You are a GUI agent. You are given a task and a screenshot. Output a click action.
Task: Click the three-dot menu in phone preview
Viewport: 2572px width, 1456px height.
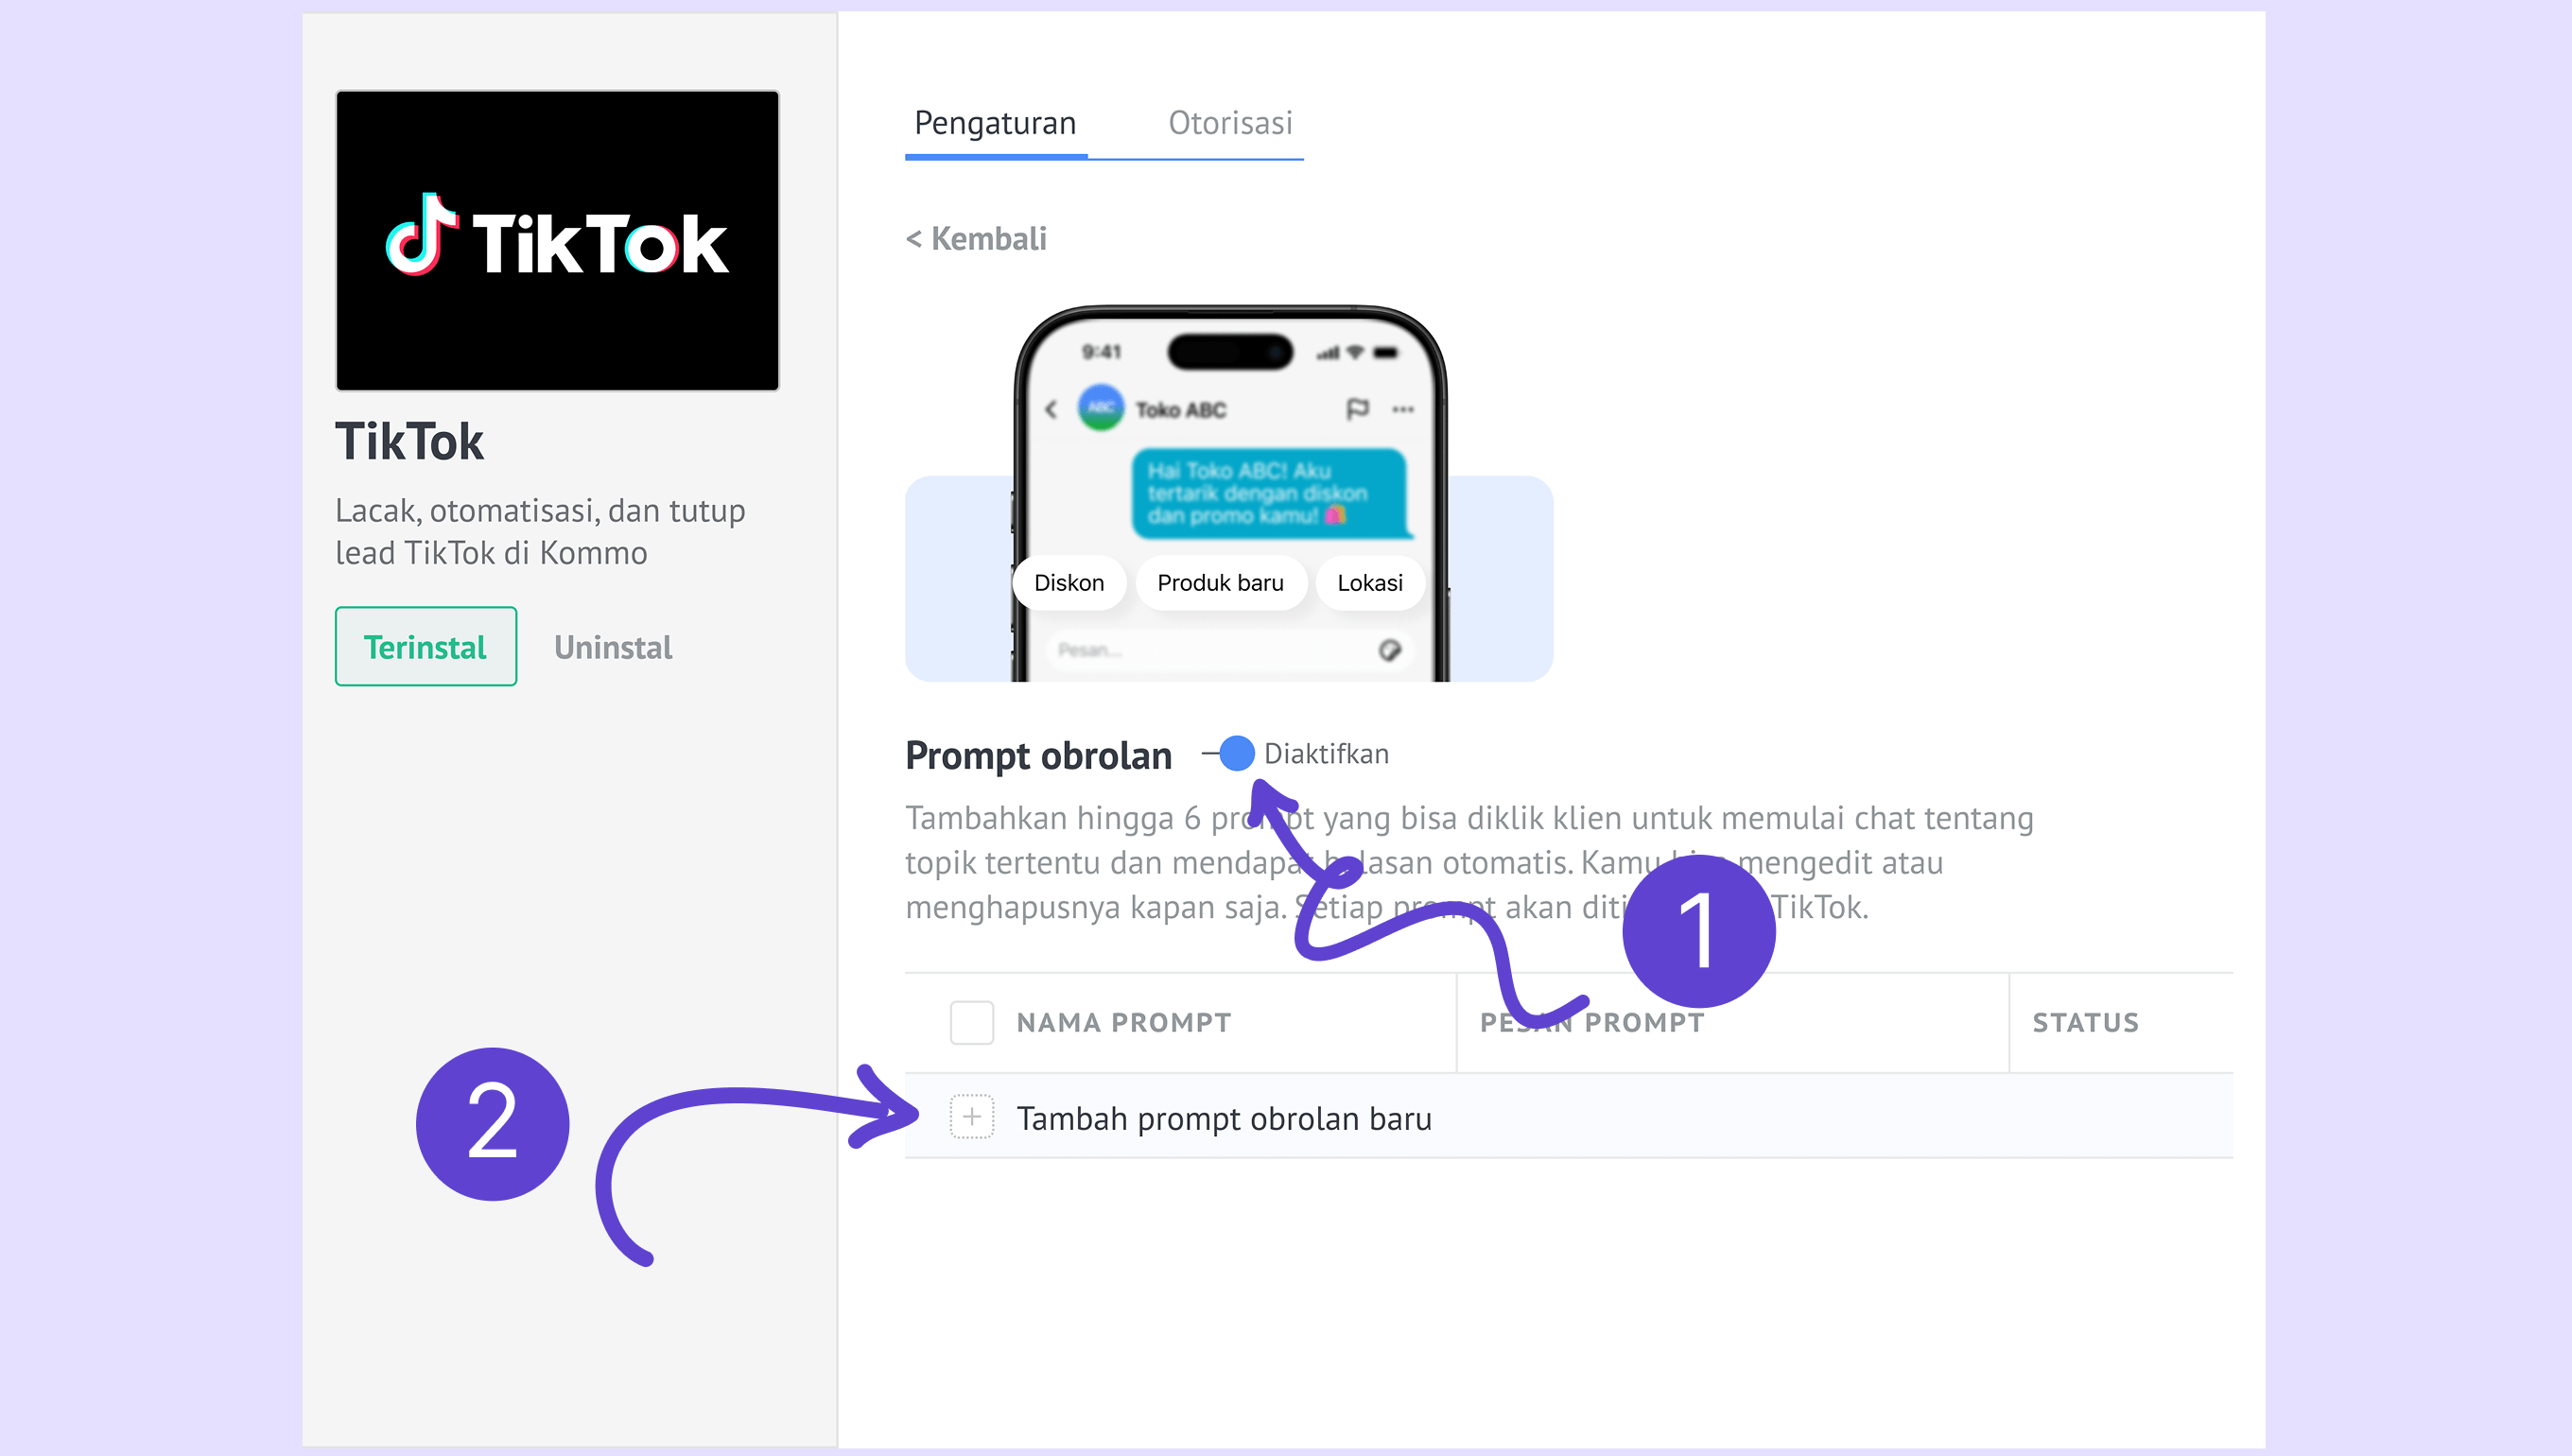(x=1403, y=409)
